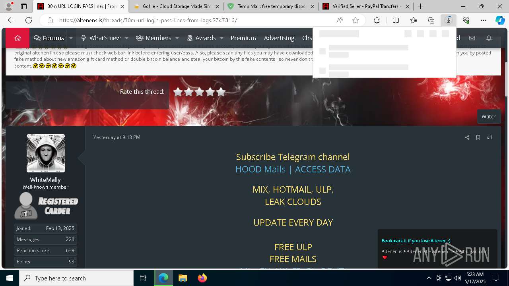
Task: Open the WhiteMelly username link
Action: (x=46, y=180)
